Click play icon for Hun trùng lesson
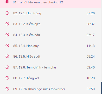 pyautogui.click(x=7, y=13)
